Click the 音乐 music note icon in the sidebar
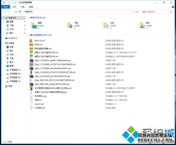The height and width of the screenshot is (145, 176). click(x=7, y=62)
